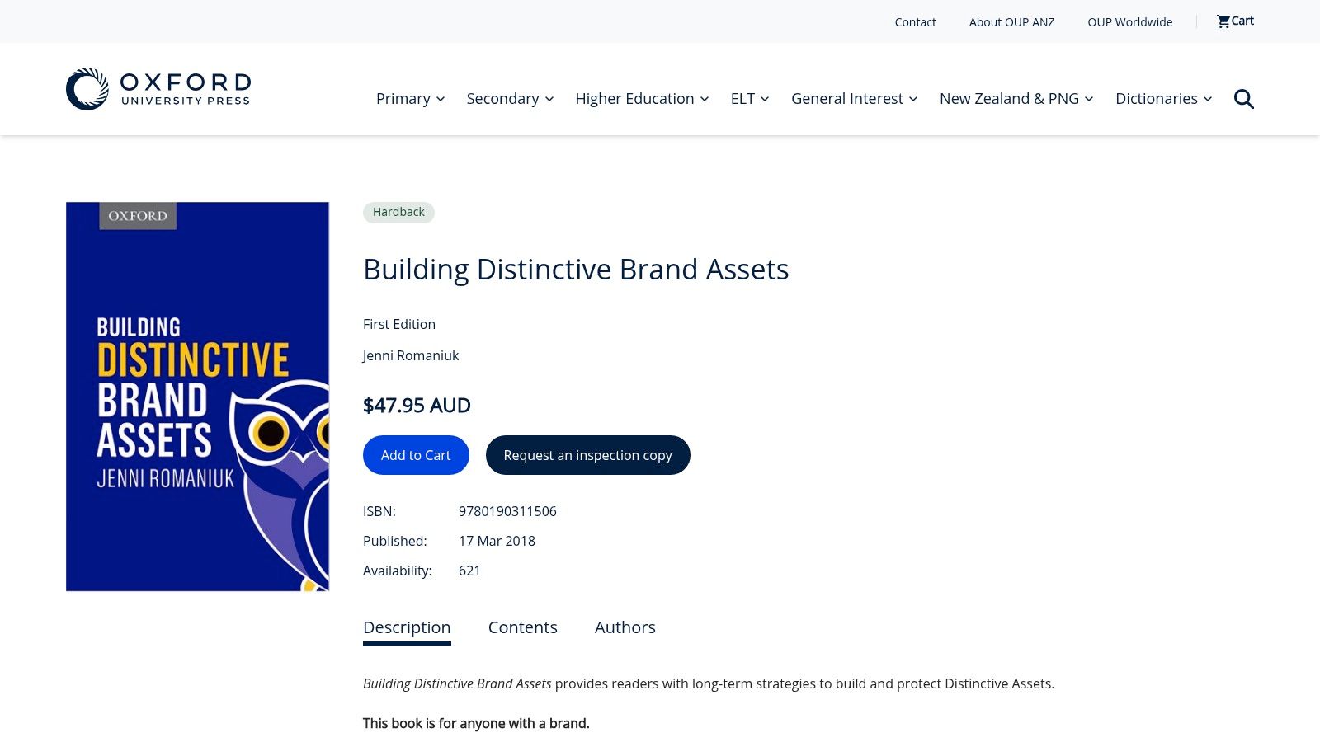This screenshot has height=742, width=1320.
Task: Visit the OUP Worldwide link
Action: pyautogui.click(x=1130, y=22)
